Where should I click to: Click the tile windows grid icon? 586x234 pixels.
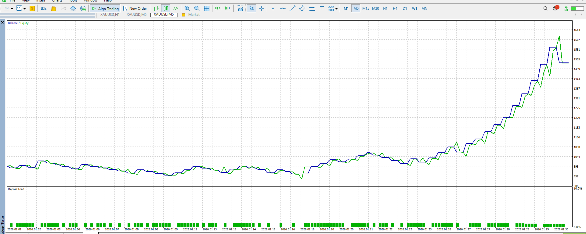point(207,9)
